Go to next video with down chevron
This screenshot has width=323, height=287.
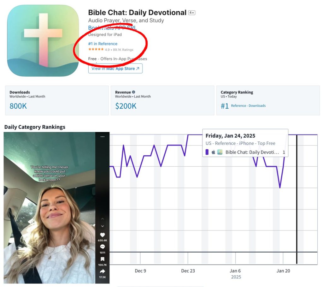[102, 226]
